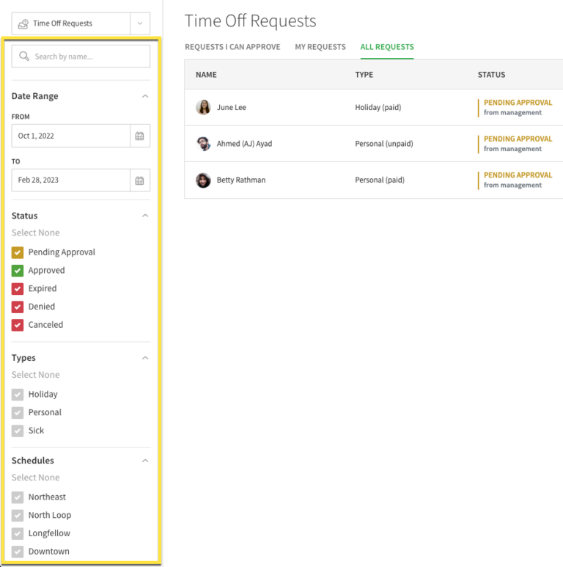Click the FROM date field Oct 1, 2022
The image size is (563, 567).
point(71,136)
